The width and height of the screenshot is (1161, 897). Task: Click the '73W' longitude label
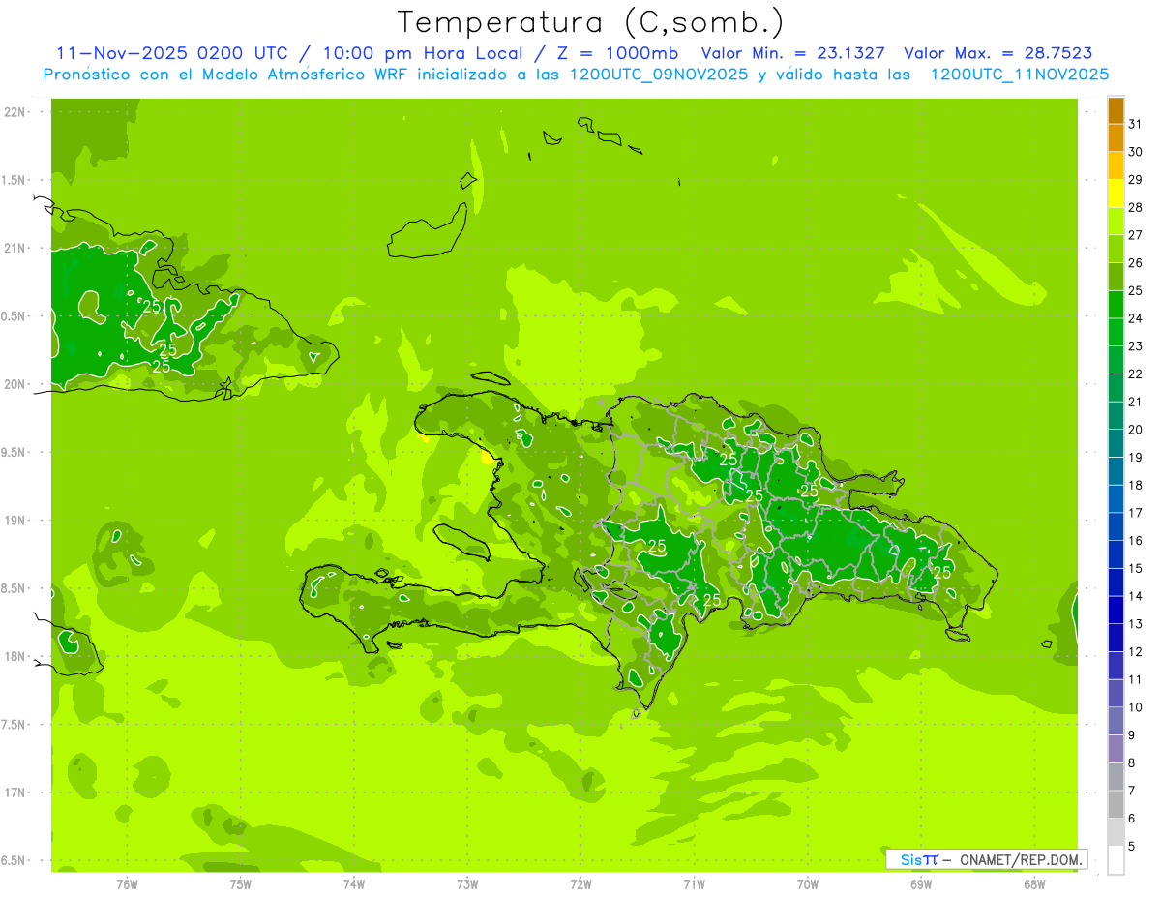point(467,883)
